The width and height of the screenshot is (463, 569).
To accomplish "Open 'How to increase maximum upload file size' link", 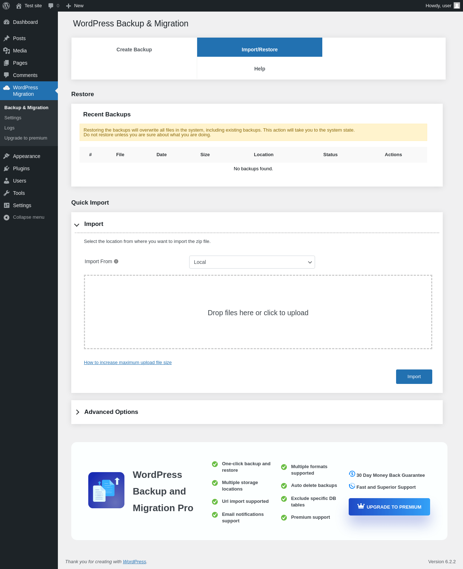I will (x=128, y=363).
